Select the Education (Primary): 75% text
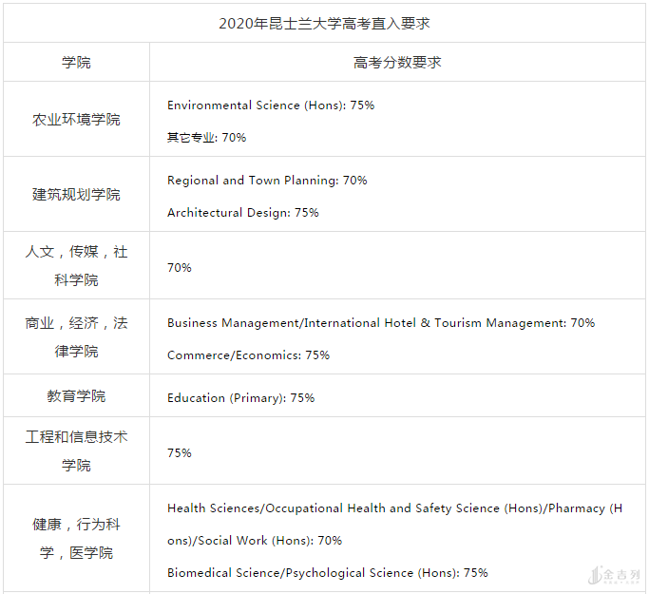This screenshot has width=649, height=594. click(240, 398)
